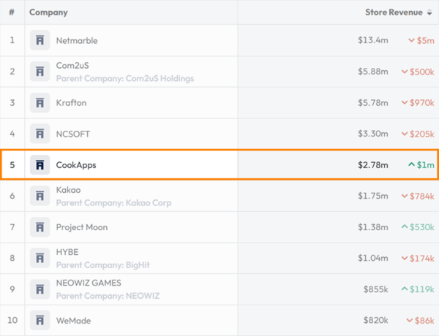Click the # rank column header

pyautogui.click(x=12, y=12)
